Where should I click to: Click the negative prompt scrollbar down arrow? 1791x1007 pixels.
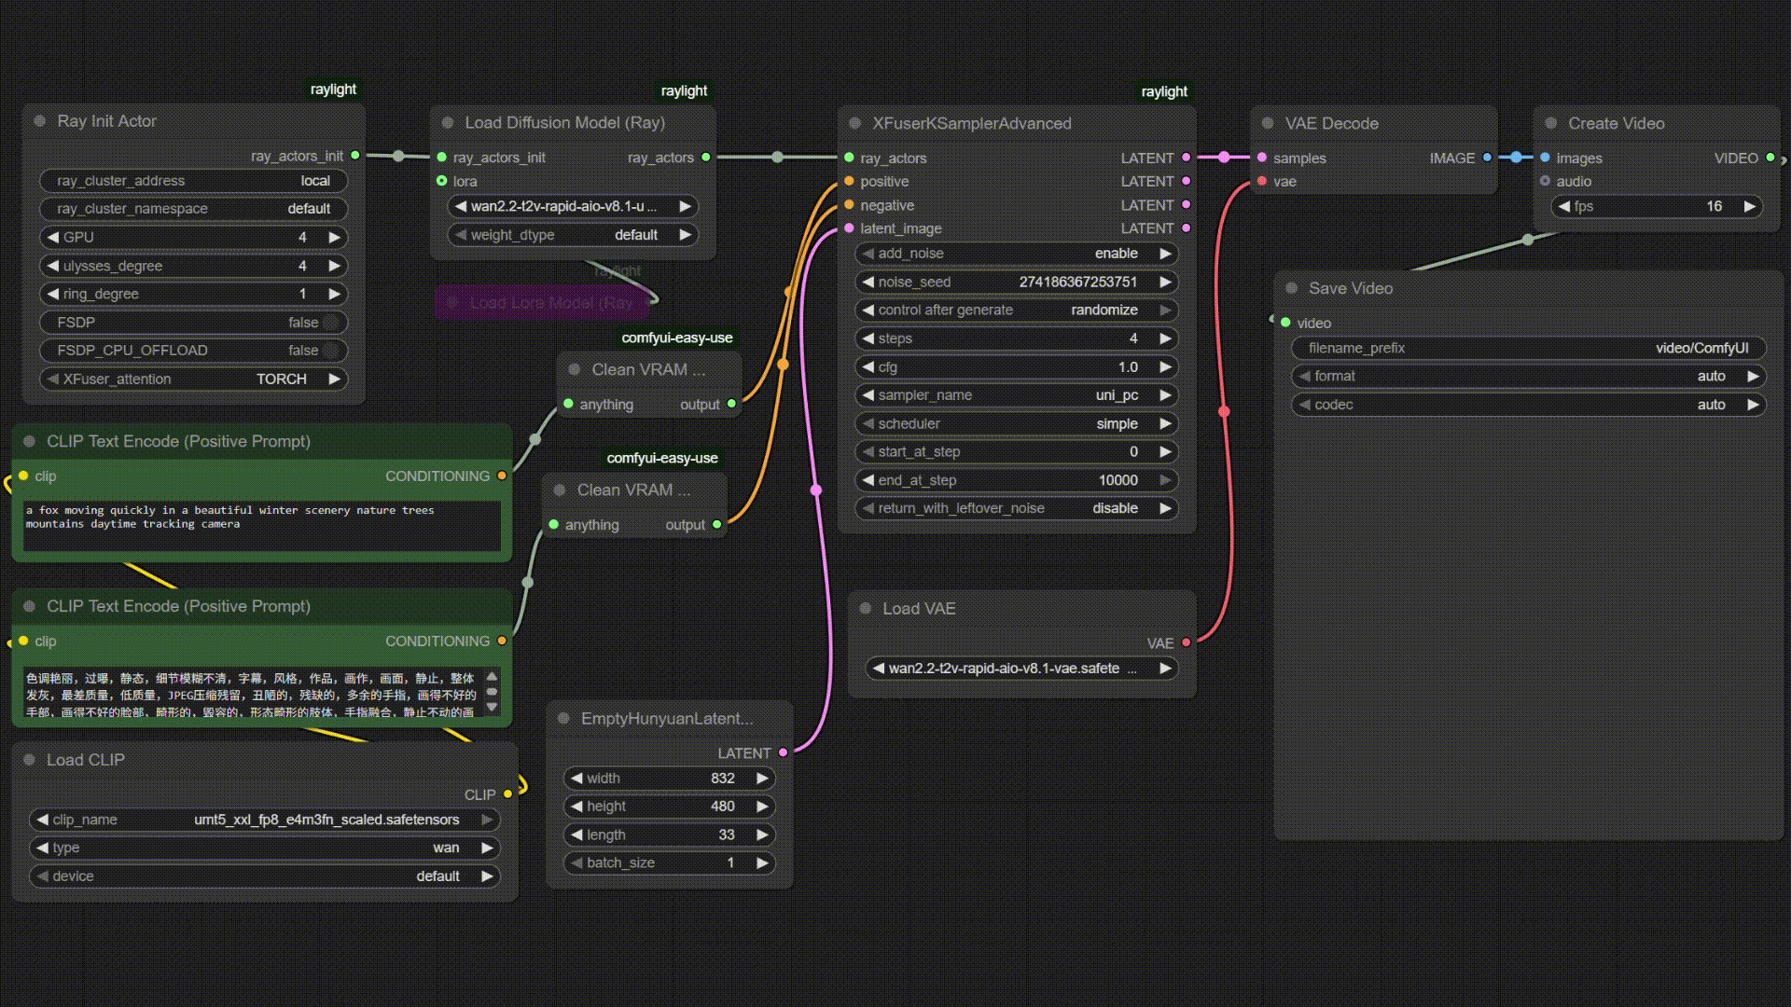point(492,708)
